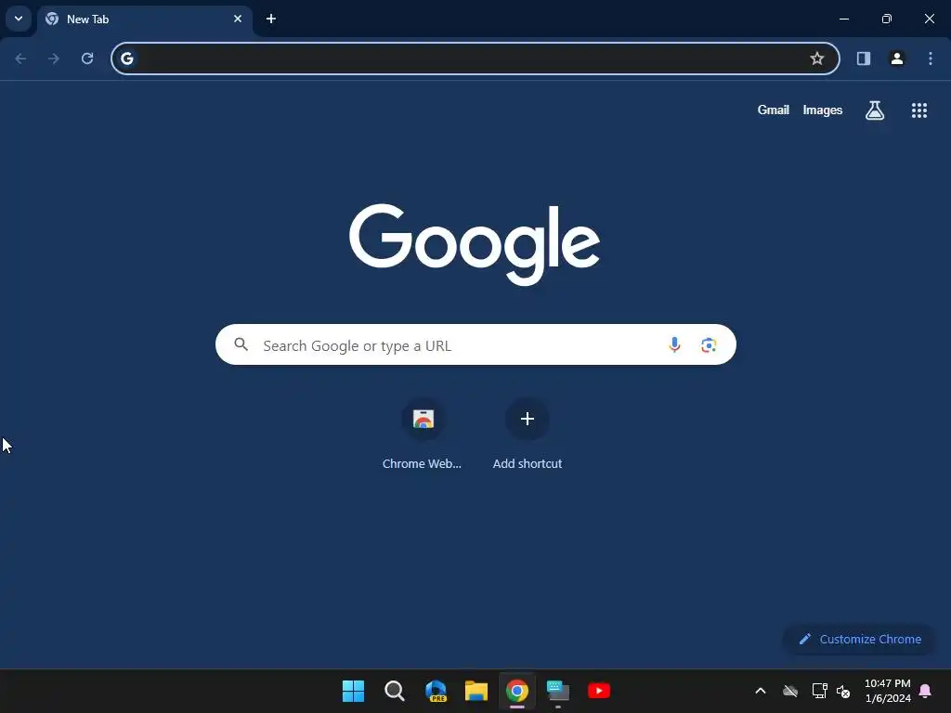The image size is (951, 713).
Task: Select the New Tab tab
Action: [145, 19]
